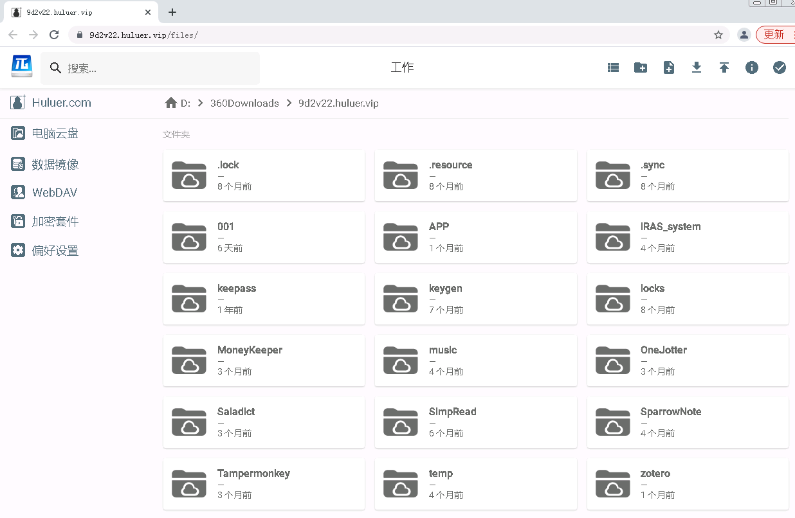Open the Saladict folder

pyautogui.click(x=264, y=422)
